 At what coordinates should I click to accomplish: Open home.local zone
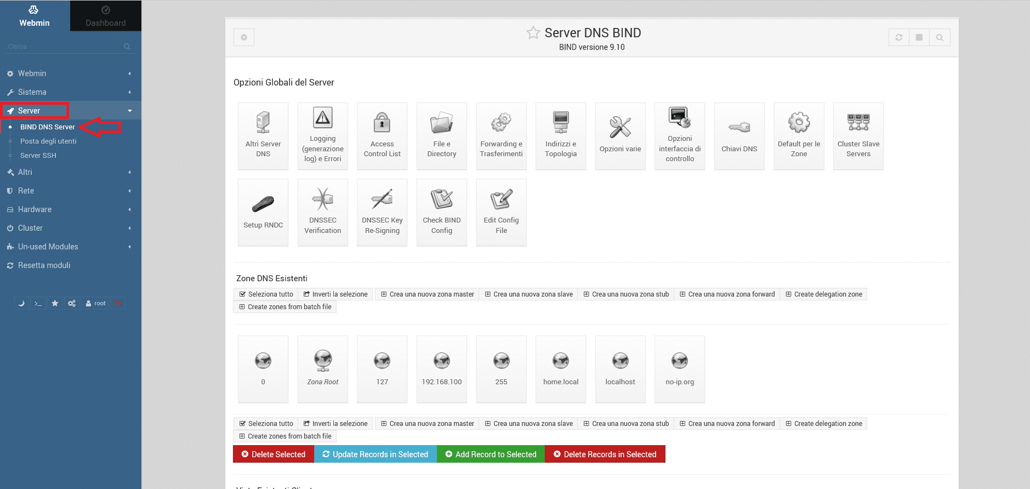click(x=561, y=369)
